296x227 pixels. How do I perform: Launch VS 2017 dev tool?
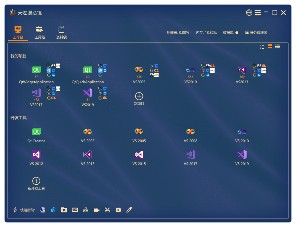tap(191, 158)
